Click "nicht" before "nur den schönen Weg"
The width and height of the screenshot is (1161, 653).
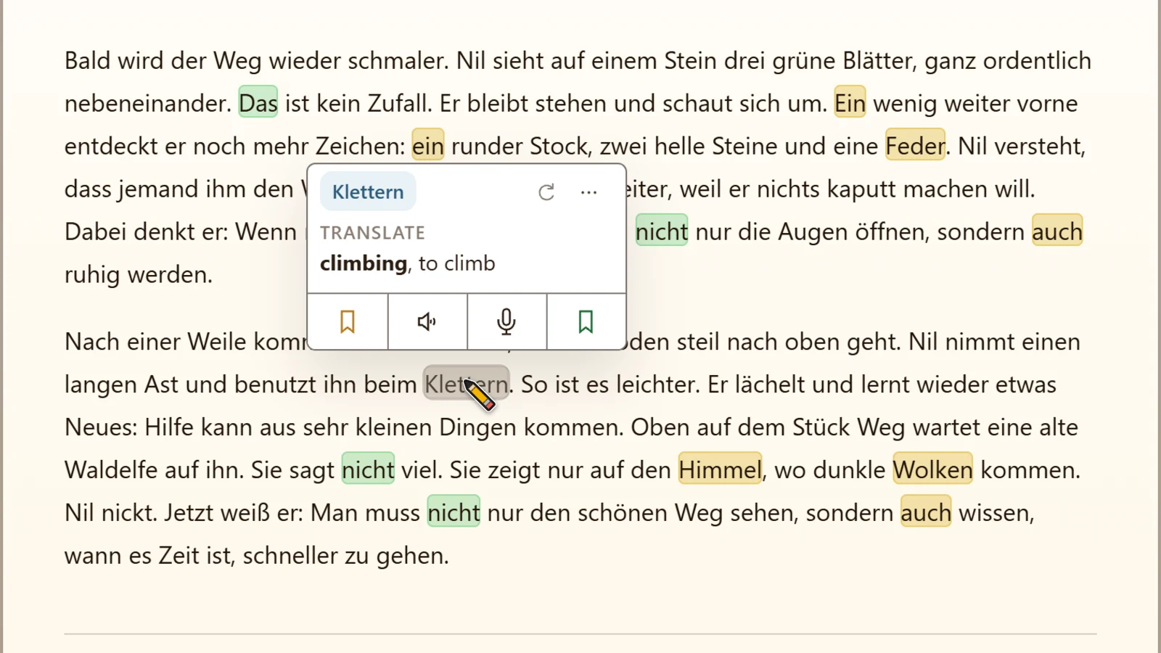coord(454,512)
